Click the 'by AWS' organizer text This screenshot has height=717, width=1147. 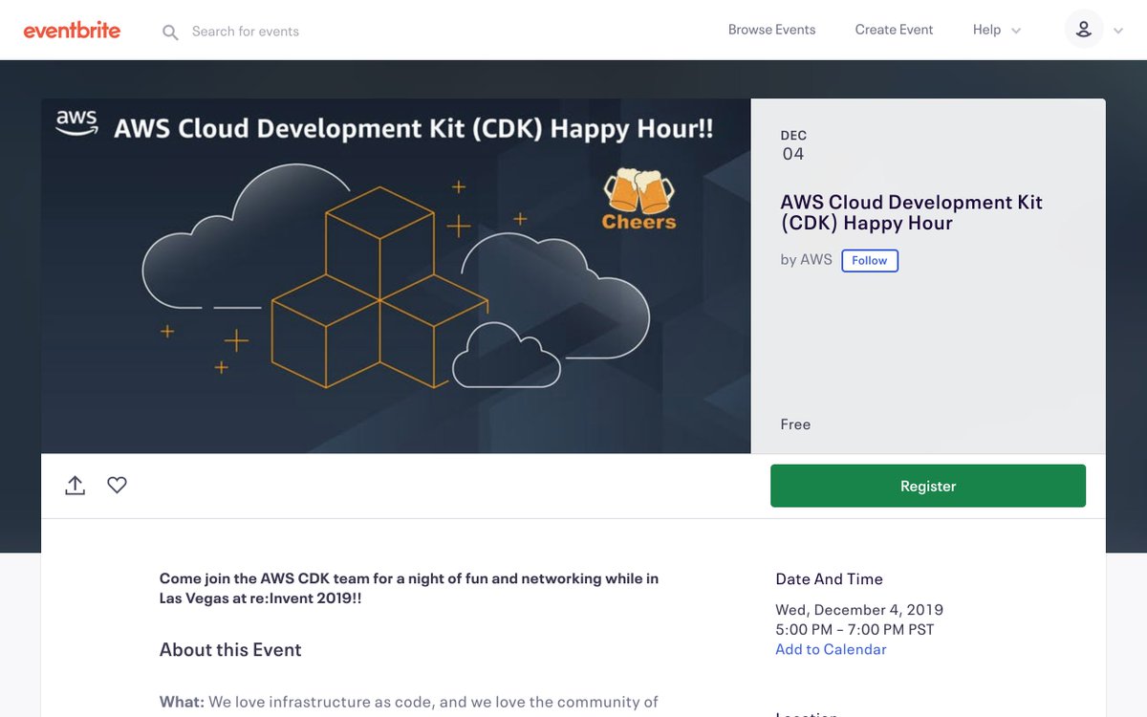pos(806,259)
